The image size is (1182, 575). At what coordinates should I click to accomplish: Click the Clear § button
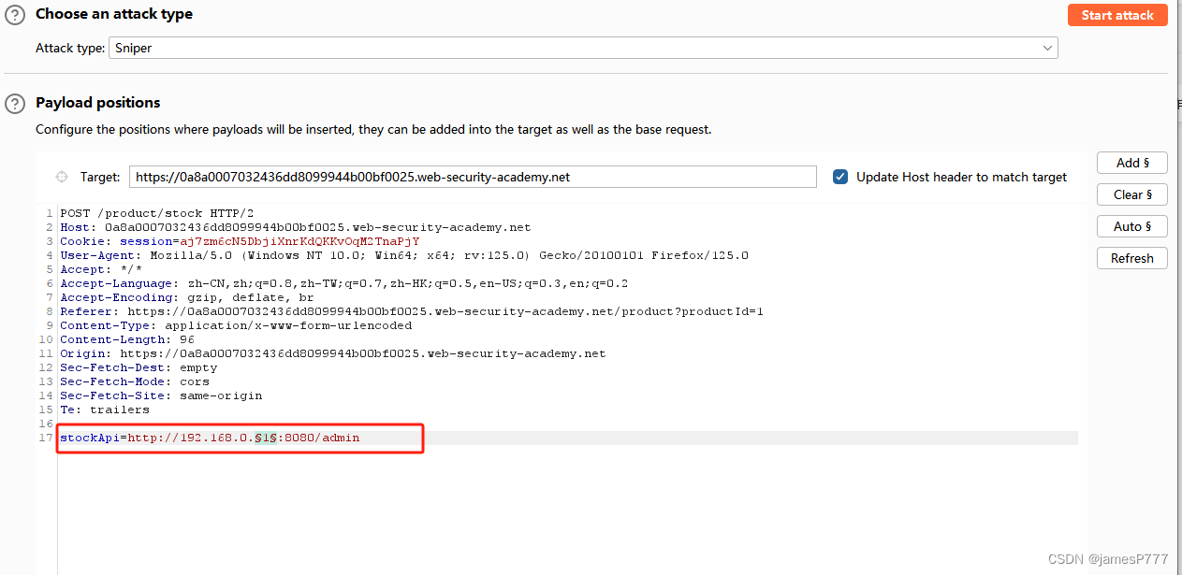1131,194
